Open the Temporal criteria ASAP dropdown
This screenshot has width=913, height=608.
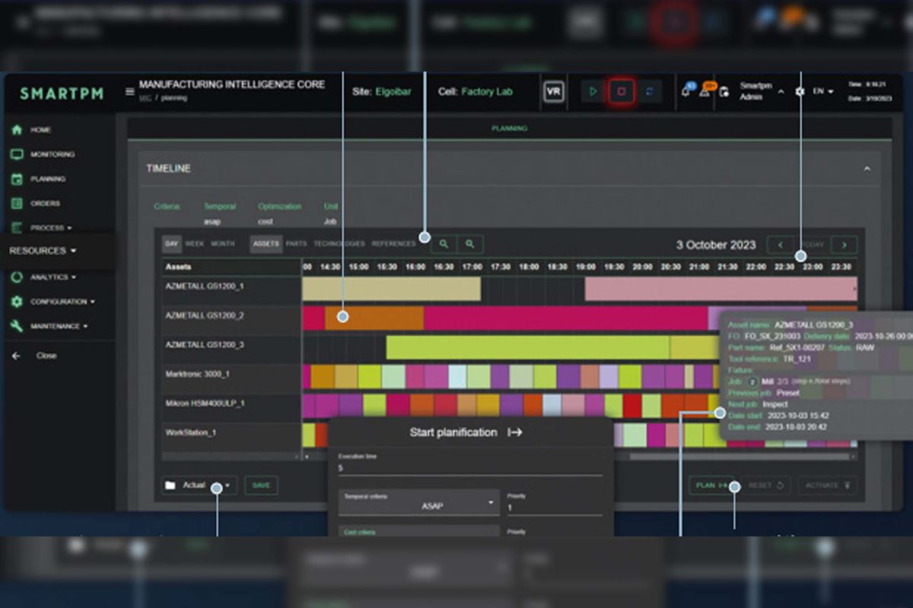[418, 502]
